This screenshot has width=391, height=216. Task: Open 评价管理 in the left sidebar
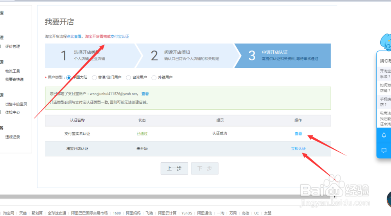pos(13,47)
